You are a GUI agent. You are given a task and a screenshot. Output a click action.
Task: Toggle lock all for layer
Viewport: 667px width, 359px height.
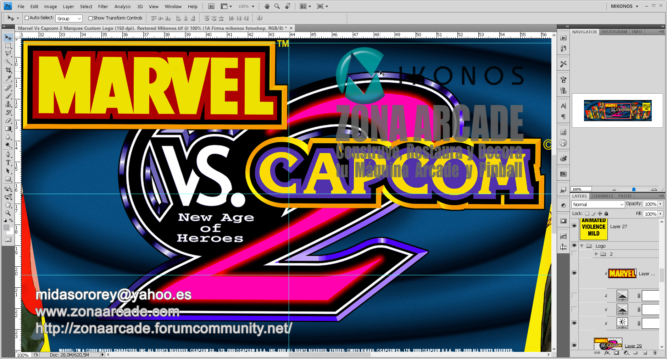pos(606,214)
